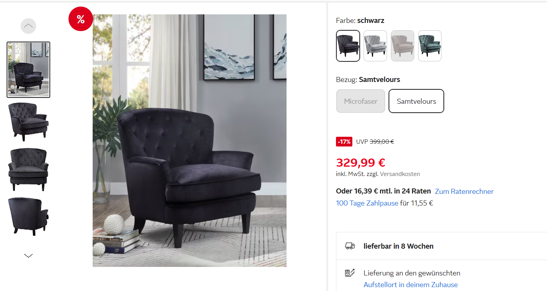
Task: Select the light grey chair color
Action: pos(375,46)
